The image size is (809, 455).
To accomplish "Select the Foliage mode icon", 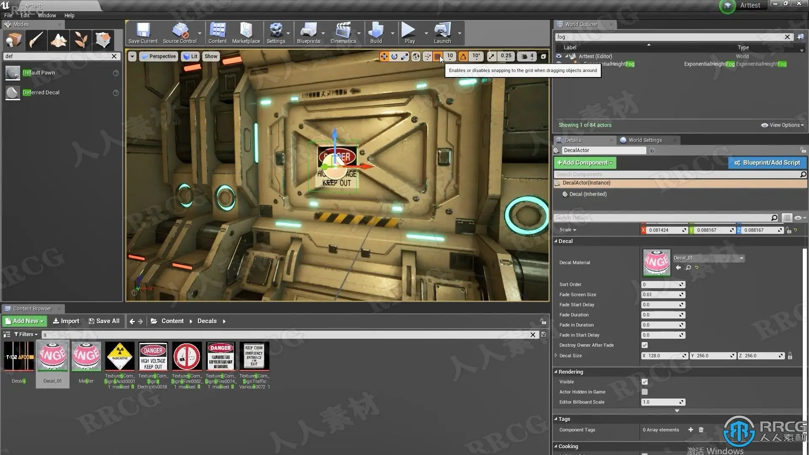I will (81, 40).
